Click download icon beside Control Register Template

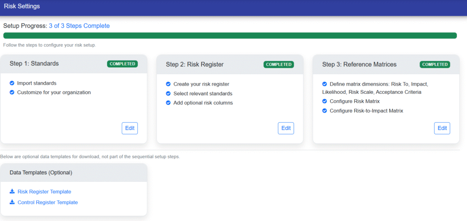[x=12, y=202]
